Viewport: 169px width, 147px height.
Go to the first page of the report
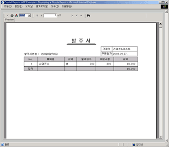37,16
